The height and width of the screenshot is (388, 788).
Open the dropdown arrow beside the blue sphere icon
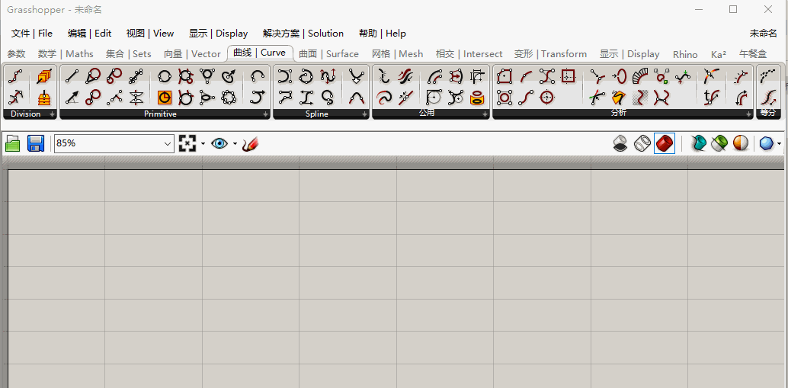click(779, 144)
